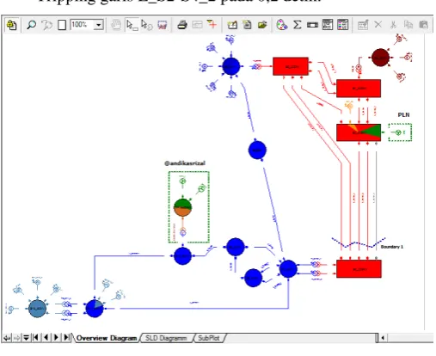Click the print icon in toolbar

182,25
